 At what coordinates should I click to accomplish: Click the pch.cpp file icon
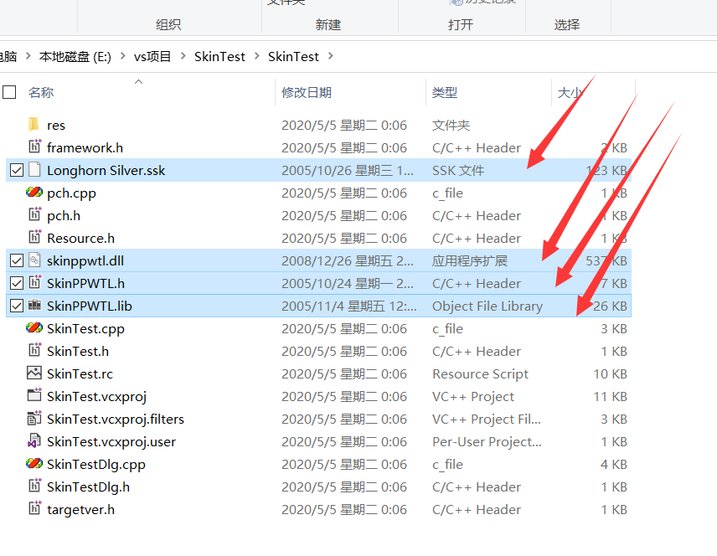(x=34, y=192)
